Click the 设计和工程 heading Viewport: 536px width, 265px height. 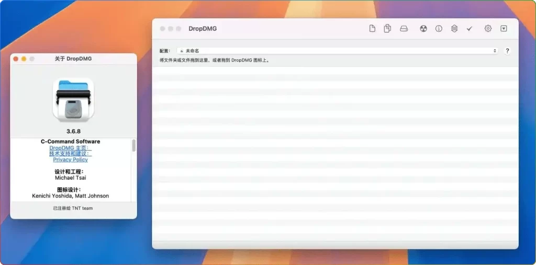pos(70,172)
